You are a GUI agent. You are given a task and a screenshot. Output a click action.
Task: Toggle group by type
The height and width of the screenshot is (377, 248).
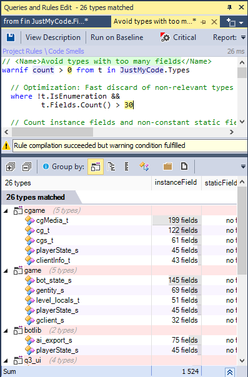tap(144, 167)
